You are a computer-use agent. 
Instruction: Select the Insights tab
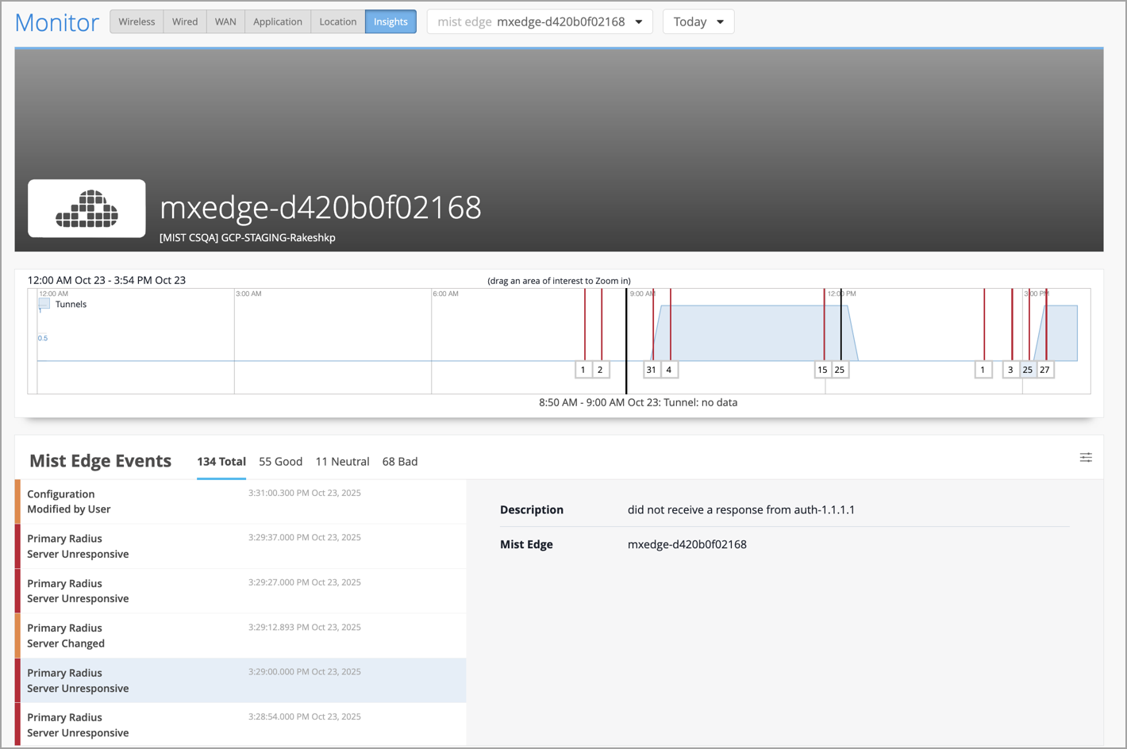click(x=390, y=22)
